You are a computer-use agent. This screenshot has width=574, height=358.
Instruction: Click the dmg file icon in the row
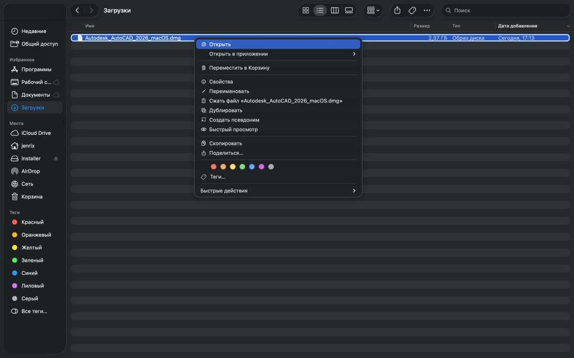(80, 37)
